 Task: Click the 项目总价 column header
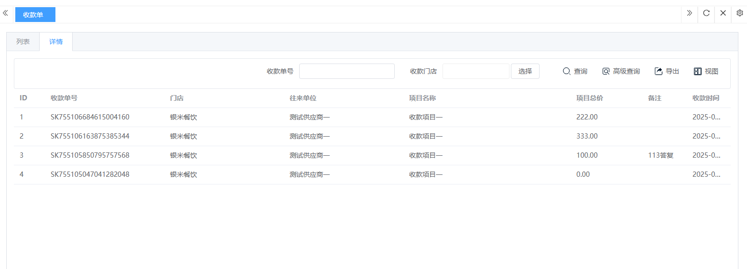589,98
